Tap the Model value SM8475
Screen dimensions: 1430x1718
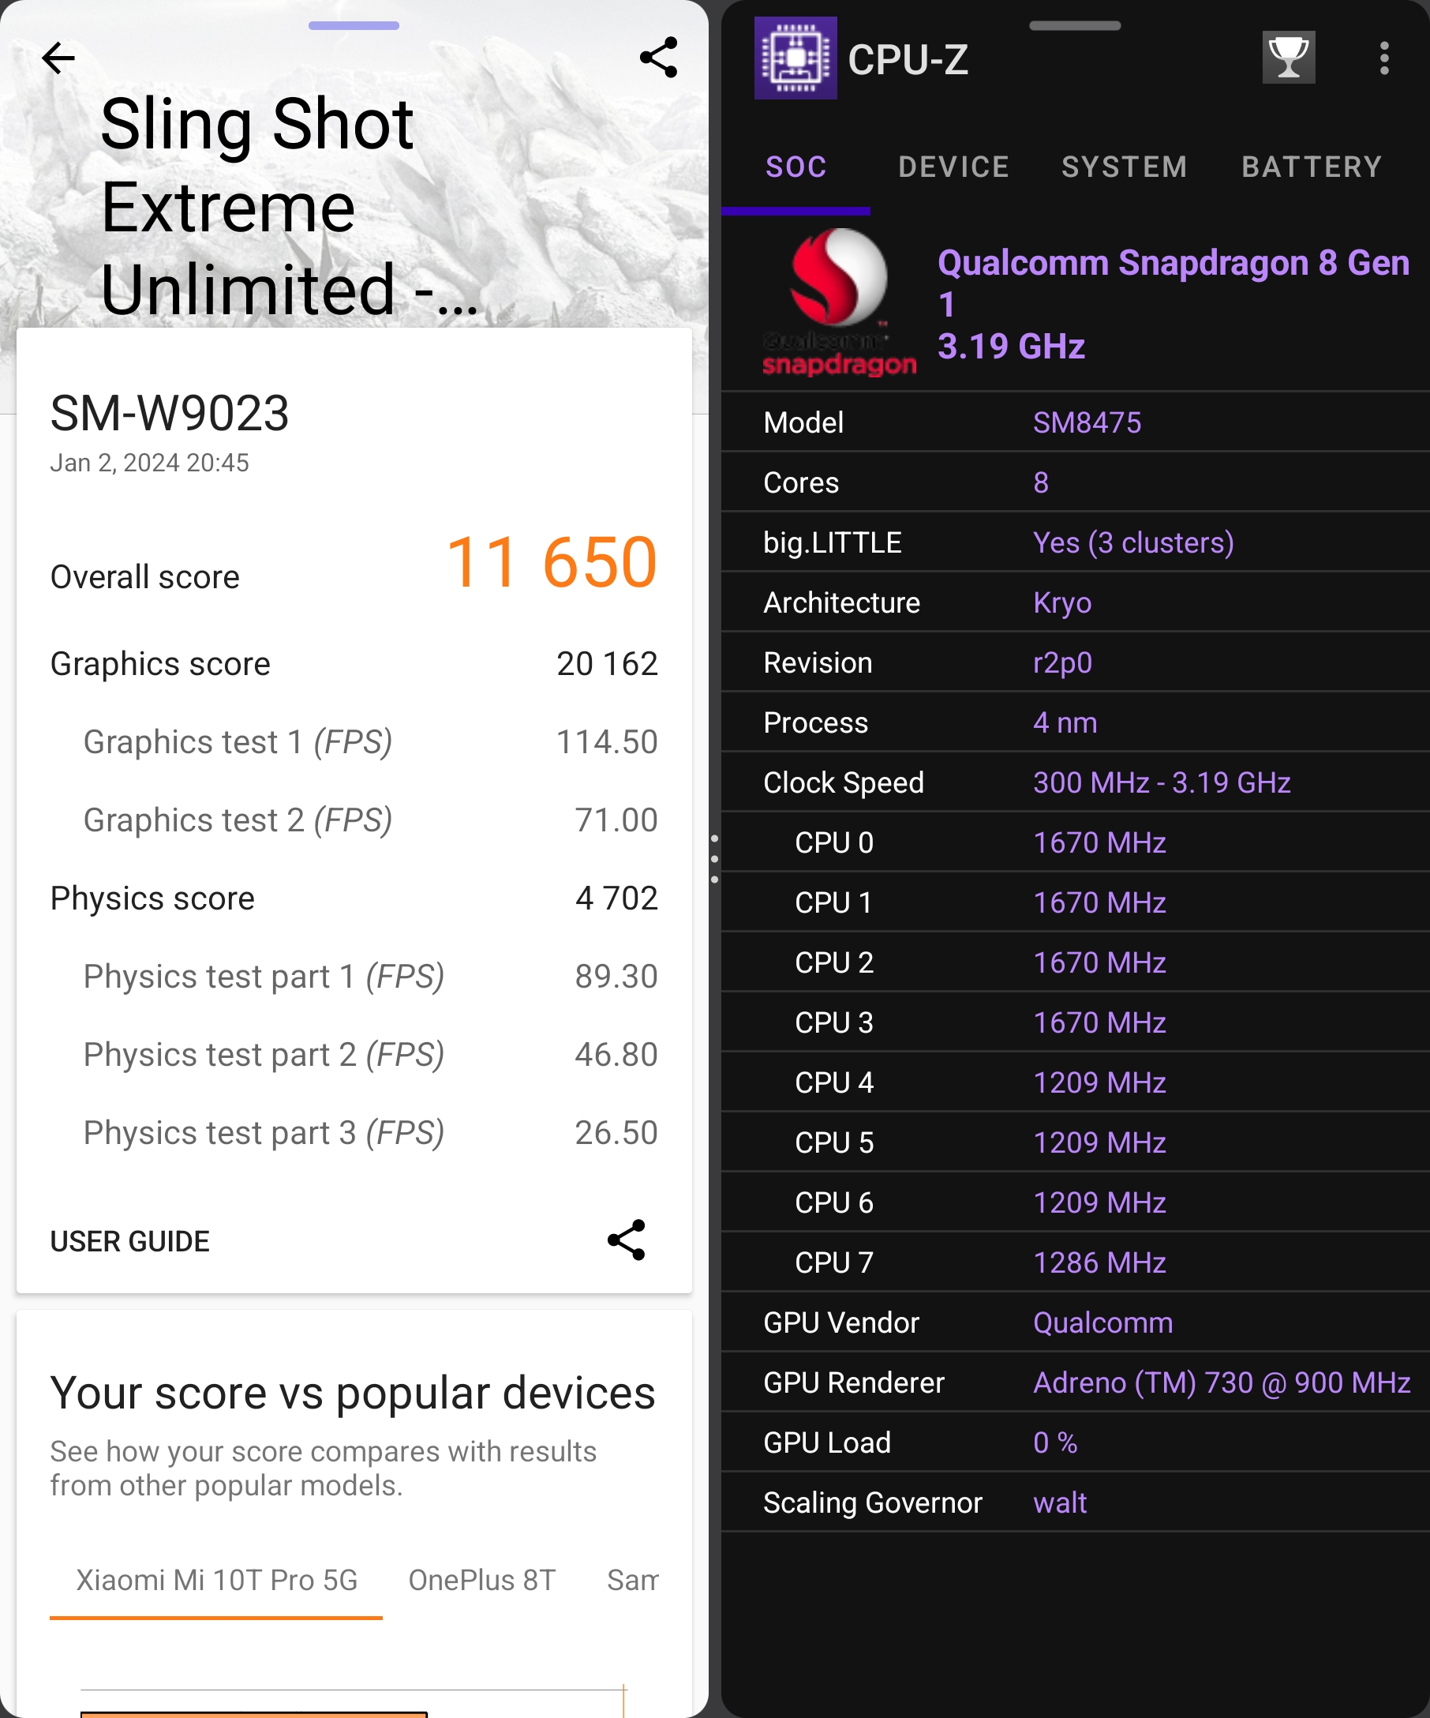point(1087,422)
